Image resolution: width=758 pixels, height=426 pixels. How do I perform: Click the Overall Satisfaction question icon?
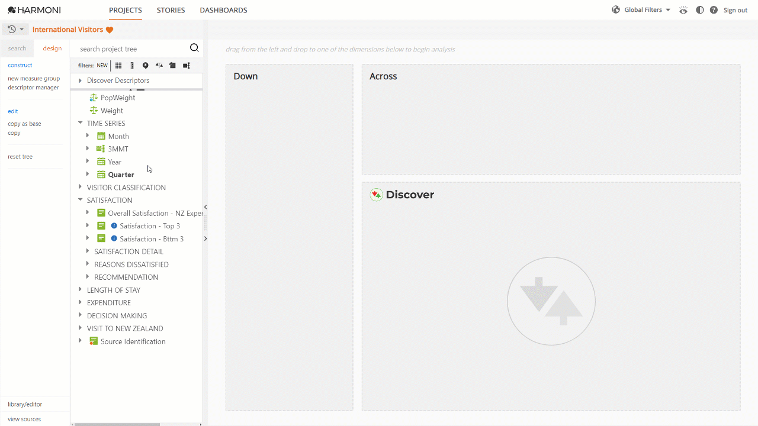pyautogui.click(x=101, y=213)
